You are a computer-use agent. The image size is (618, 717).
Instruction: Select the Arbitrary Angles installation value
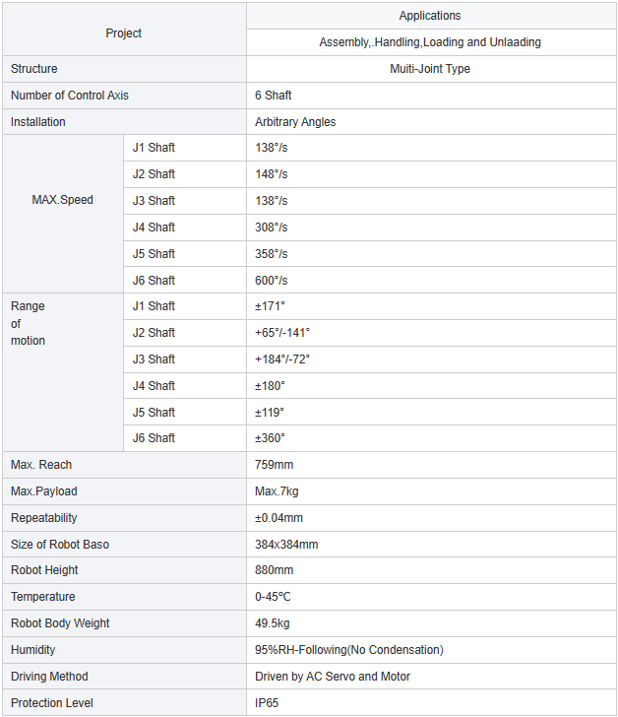[x=295, y=122]
